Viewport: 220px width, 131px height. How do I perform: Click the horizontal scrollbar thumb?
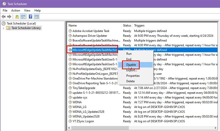[x=100, y=128]
